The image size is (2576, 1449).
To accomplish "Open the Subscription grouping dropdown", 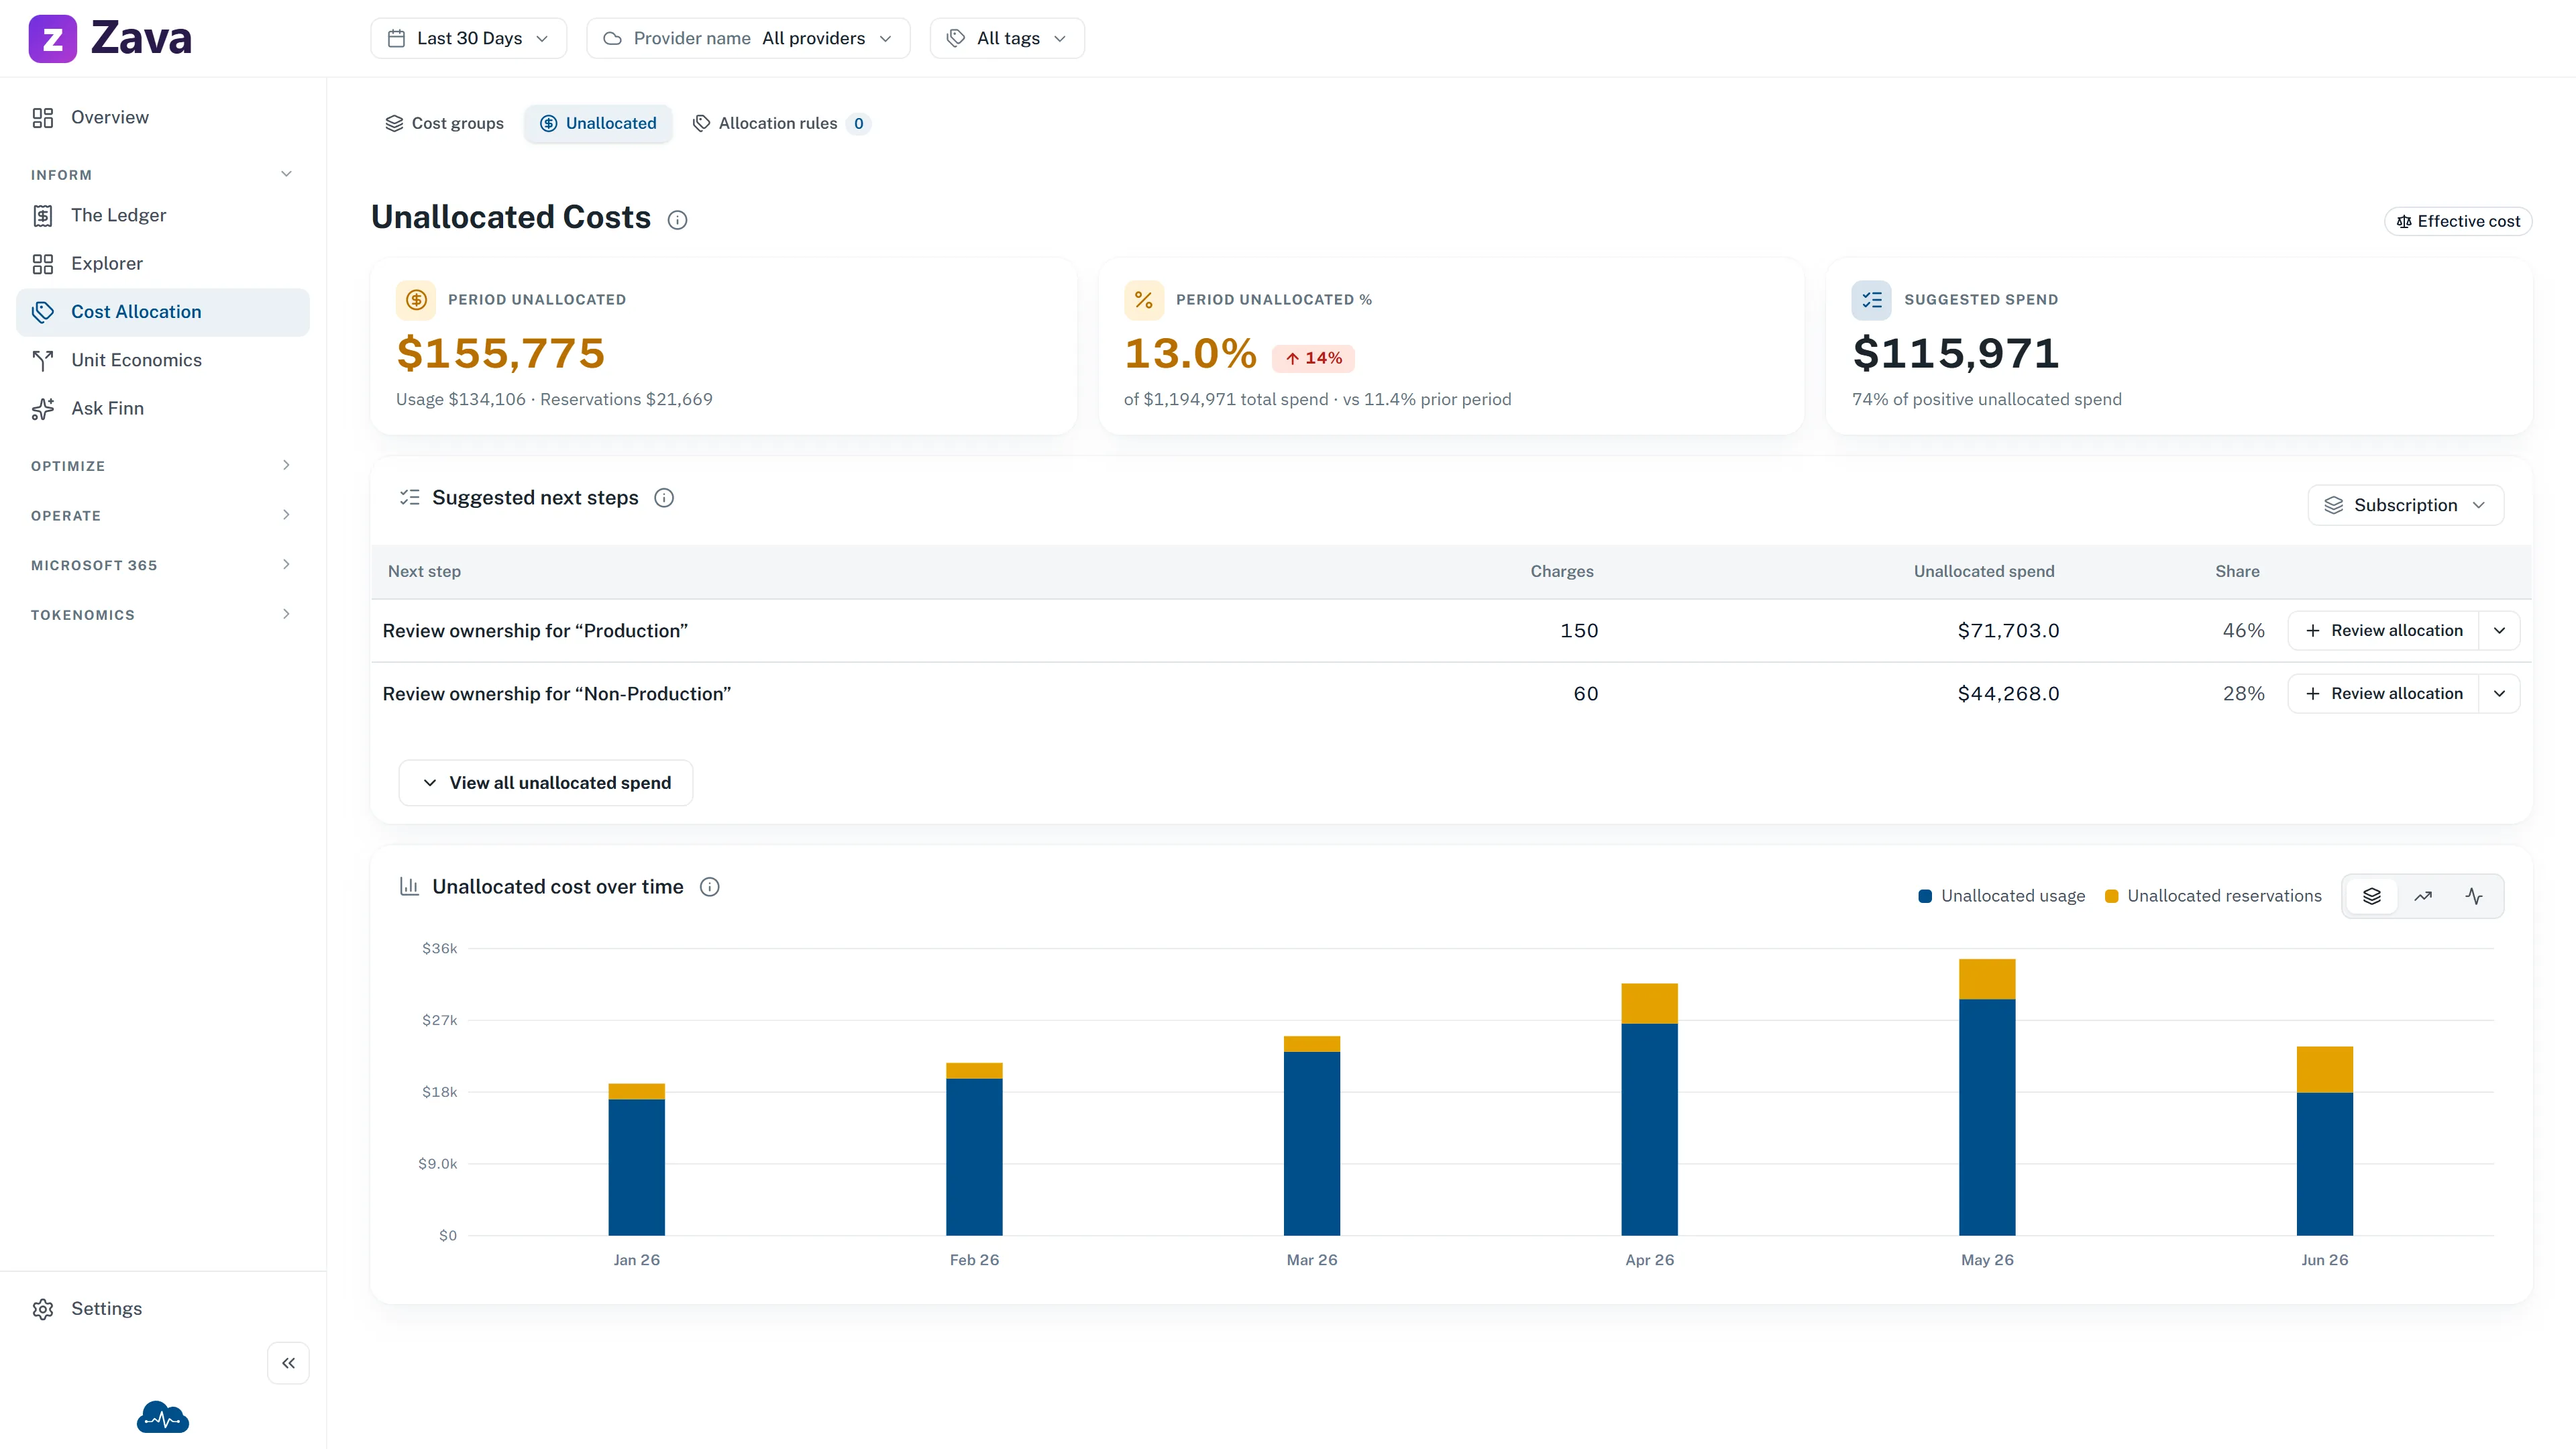I will pyautogui.click(x=2405, y=505).
